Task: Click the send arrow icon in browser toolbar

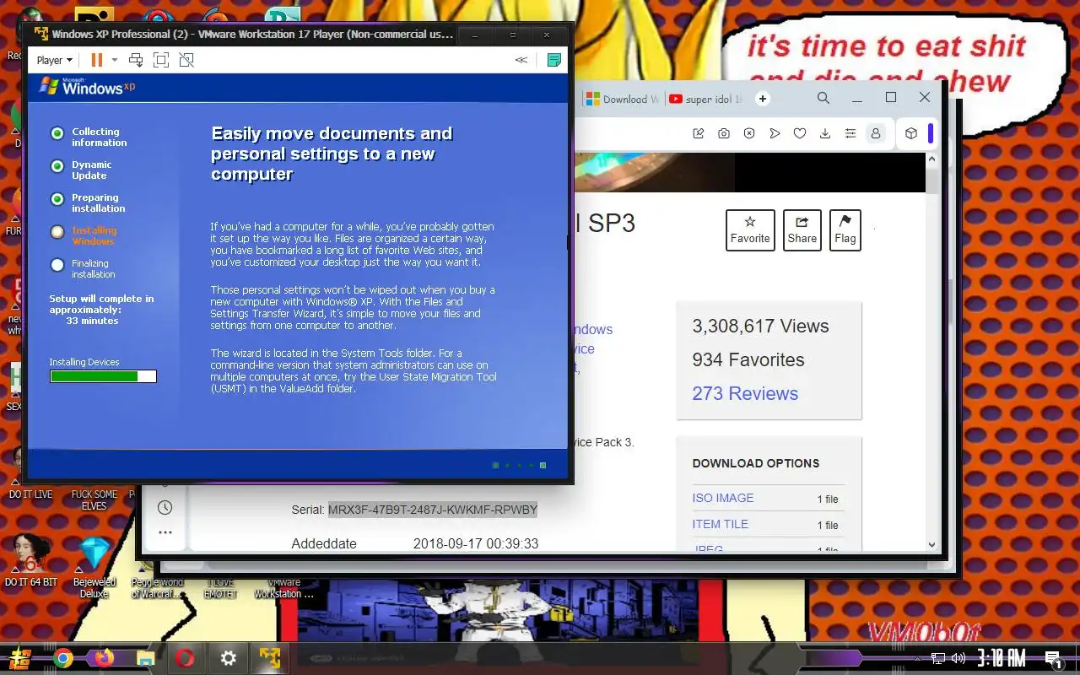Action: (x=775, y=133)
